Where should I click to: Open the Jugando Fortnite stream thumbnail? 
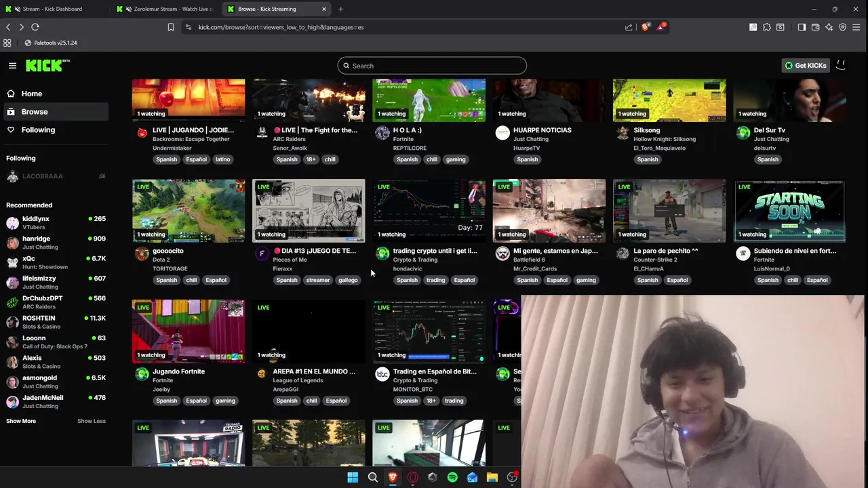[x=189, y=331]
